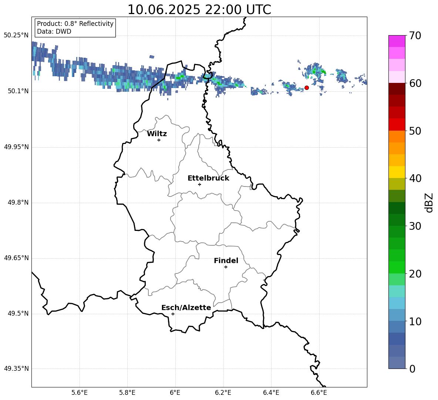
Task: Click the Data: DWD text
Action: [x=54, y=31]
